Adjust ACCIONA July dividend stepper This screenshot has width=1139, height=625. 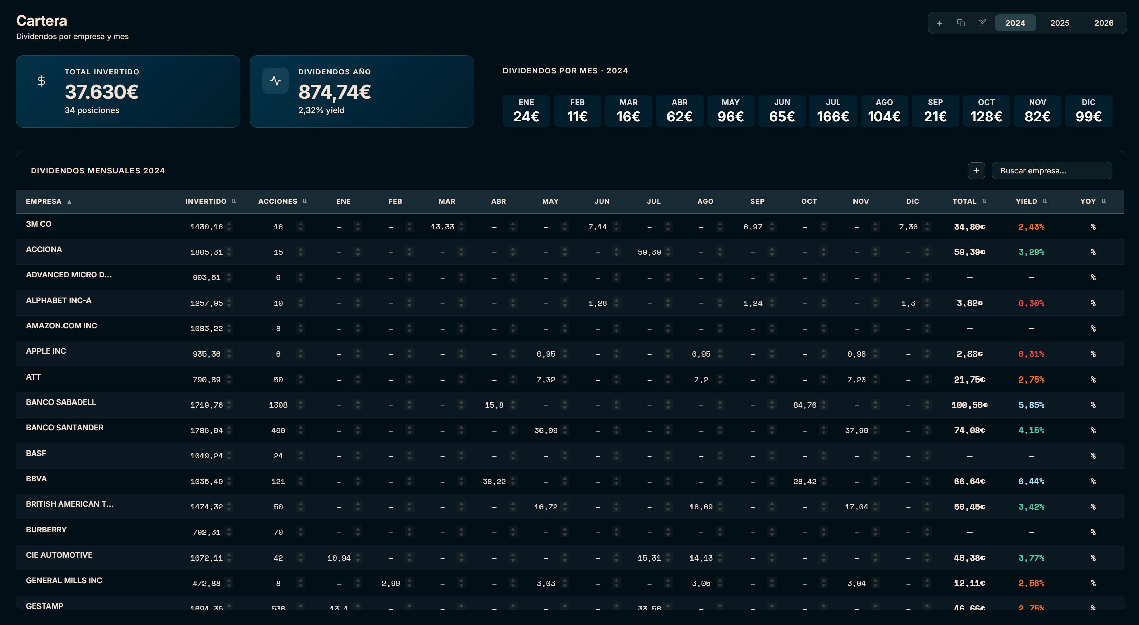(x=668, y=252)
